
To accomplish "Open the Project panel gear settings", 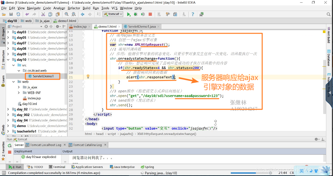I will [x=57, y=27].
